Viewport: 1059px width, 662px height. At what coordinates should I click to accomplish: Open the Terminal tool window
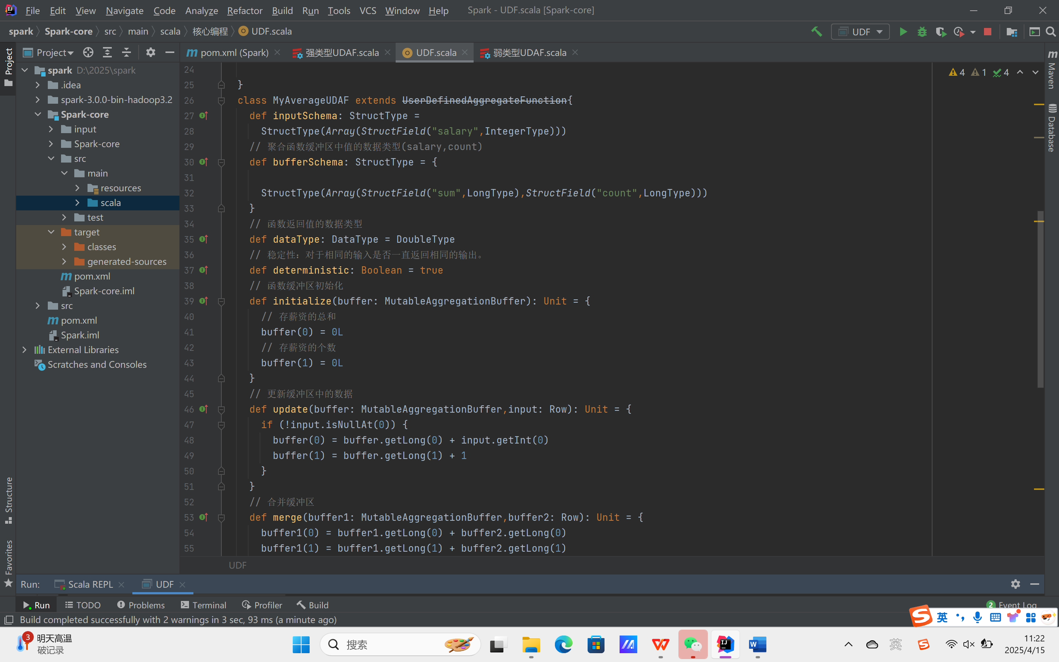point(203,605)
